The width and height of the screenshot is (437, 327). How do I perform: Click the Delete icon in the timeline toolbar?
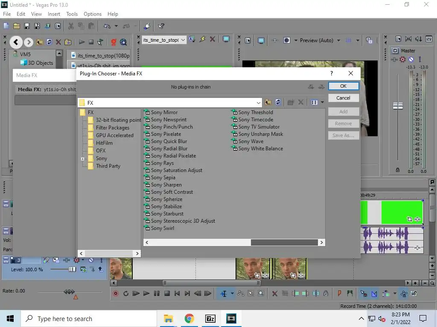point(274,293)
